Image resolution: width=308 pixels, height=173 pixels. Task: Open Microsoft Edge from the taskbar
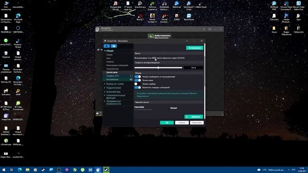20,170
